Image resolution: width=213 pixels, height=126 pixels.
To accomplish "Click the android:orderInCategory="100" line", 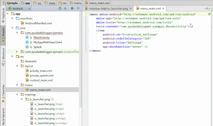I will (x=126, y=39).
